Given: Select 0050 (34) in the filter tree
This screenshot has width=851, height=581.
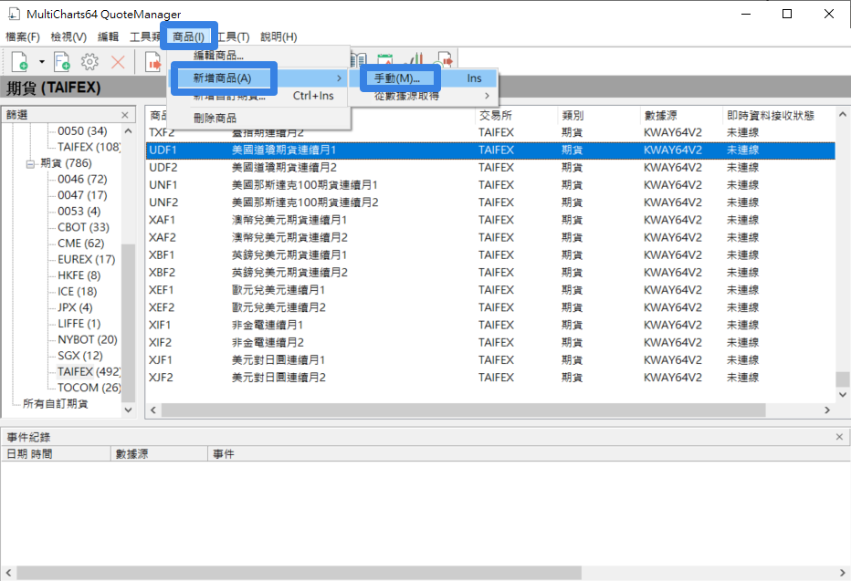Looking at the screenshot, I should 82,131.
